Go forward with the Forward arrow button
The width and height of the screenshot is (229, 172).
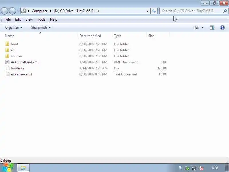[x=13, y=11]
